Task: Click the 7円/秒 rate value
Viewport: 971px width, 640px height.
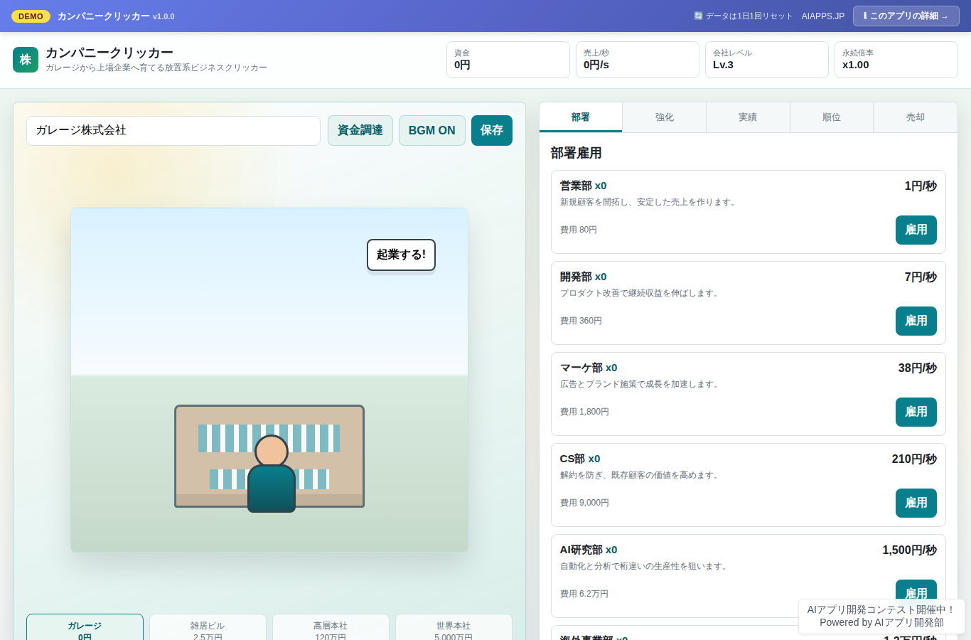Action: coord(921,277)
